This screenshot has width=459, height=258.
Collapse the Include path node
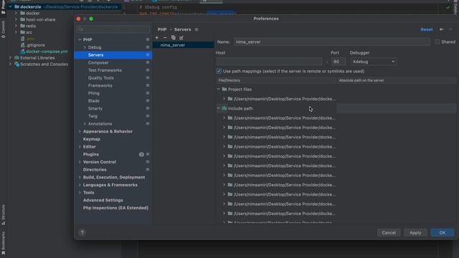click(218, 108)
